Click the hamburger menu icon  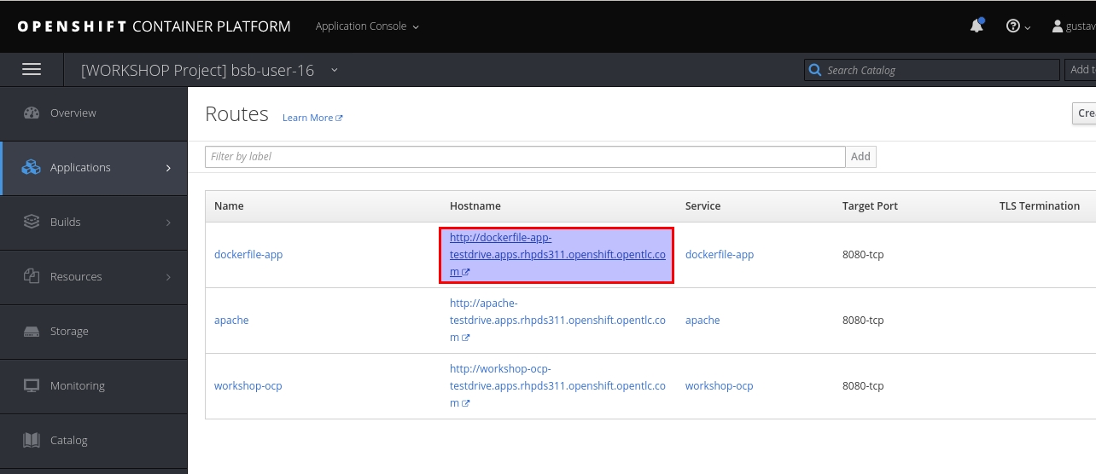[32, 70]
